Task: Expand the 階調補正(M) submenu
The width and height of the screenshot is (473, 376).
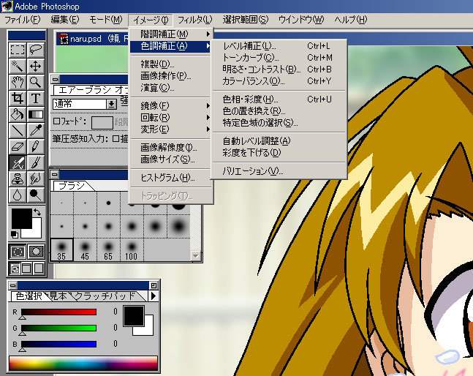Action: 172,34
